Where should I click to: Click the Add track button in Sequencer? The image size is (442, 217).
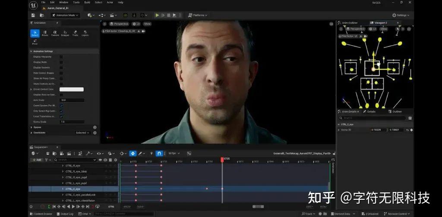coord(37,160)
